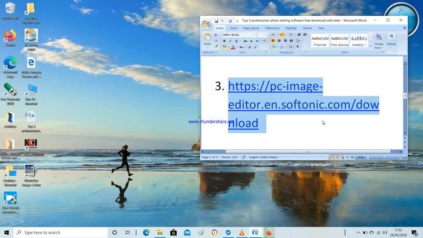423x238 pixels.
Task: Apply the Normal style
Action: (320, 41)
